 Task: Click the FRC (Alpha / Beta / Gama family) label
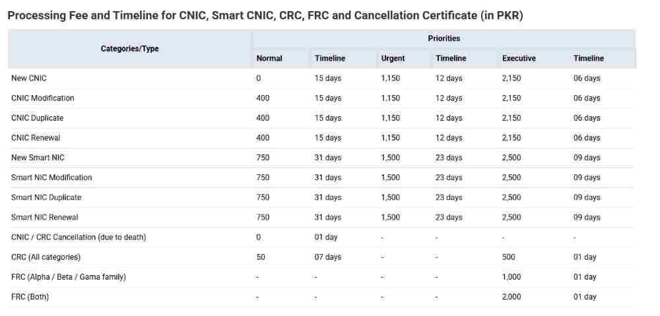point(69,276)
